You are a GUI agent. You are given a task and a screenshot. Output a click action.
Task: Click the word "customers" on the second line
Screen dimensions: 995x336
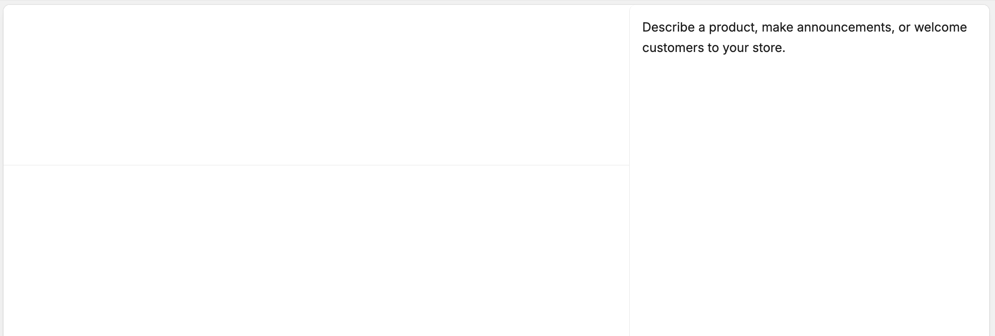(672, 48)
